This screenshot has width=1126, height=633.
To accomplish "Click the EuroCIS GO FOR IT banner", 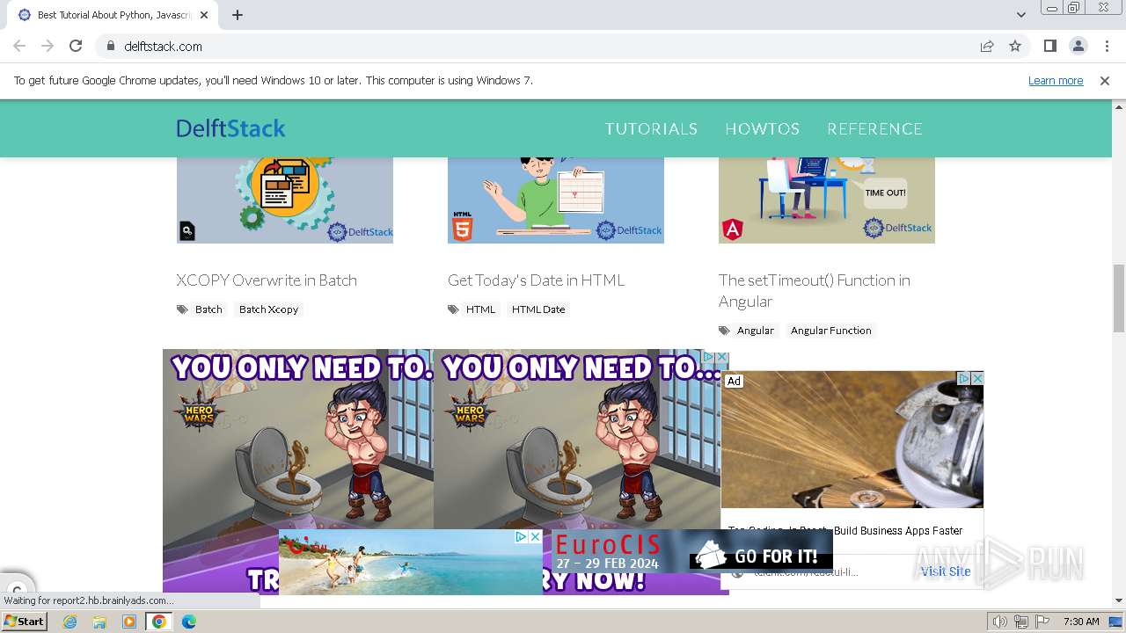I will (693, 551).
